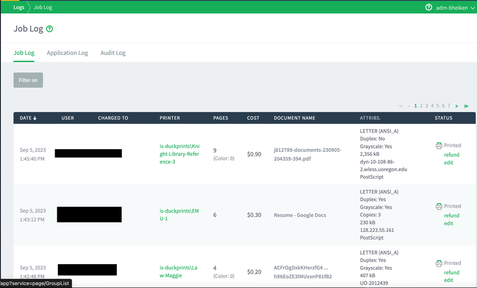Click the 1:45:40 PM date cell
The height and width of the screenshot is (288, 477).
click(32, 154)
